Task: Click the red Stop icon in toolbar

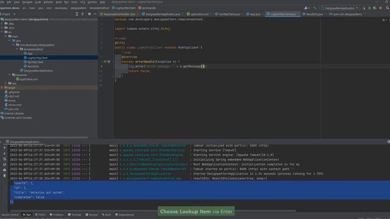Action: [380, 8]
